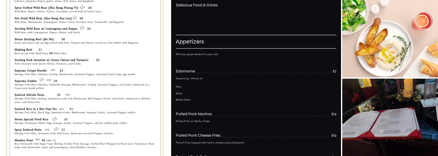Image resolution: width=438 pixels, height=156 pixels.
Task: Click fish icon beside Monkey Feast
Action: pyautogui.click(x=38, y=140)
